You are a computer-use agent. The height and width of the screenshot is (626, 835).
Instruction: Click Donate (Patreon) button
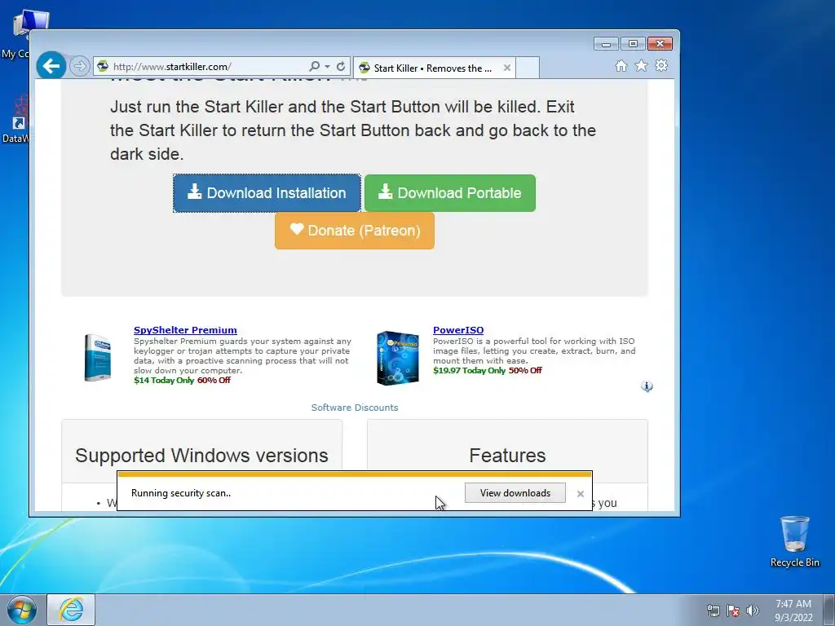coord(355,231)
